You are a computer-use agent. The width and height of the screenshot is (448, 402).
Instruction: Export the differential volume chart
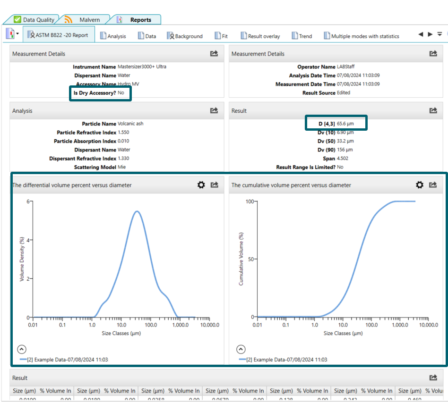pos(214,185)
